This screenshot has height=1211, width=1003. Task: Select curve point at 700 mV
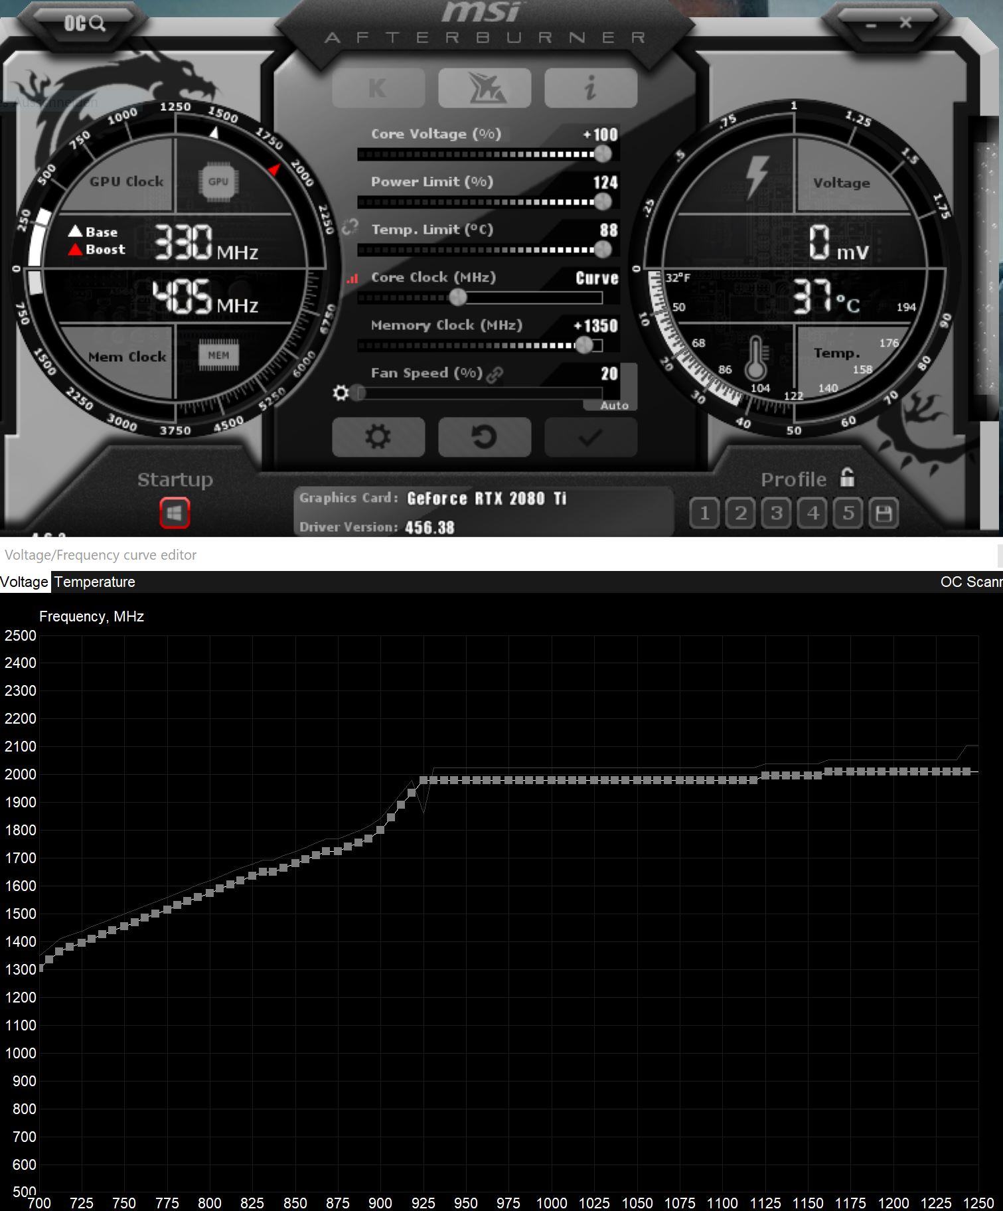[40, 968]
